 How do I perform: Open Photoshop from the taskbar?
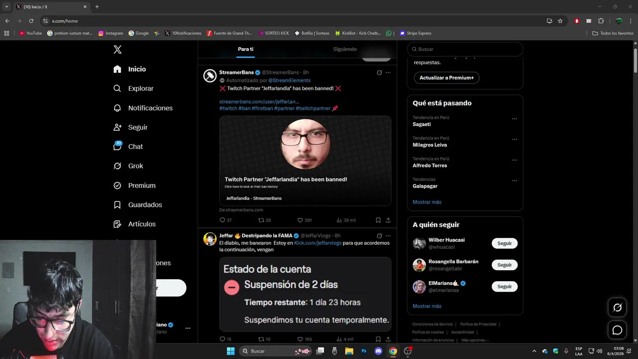point(364,351)
